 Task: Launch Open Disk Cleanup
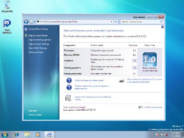pyautogui.click(x=38, y=48)
